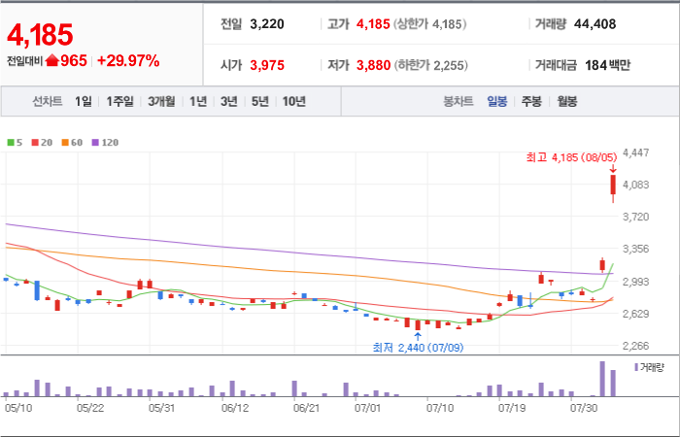Display the 10년 line chart

pyautogui.click(x=294, y=101)
